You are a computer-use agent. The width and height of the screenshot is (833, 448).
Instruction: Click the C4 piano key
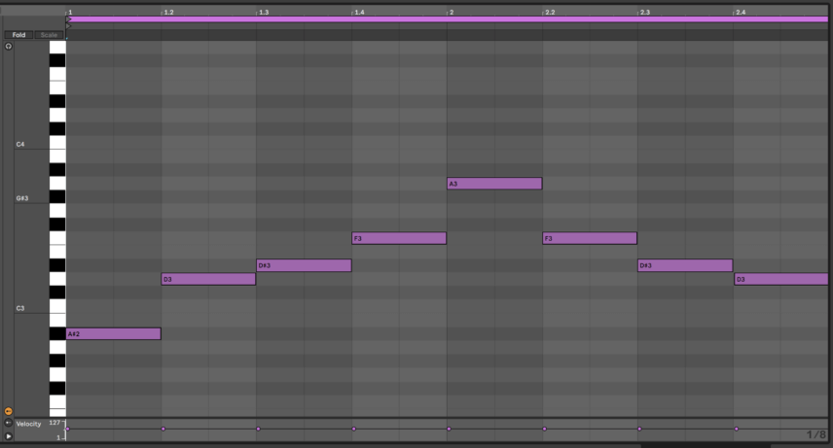tap(57, 142)
